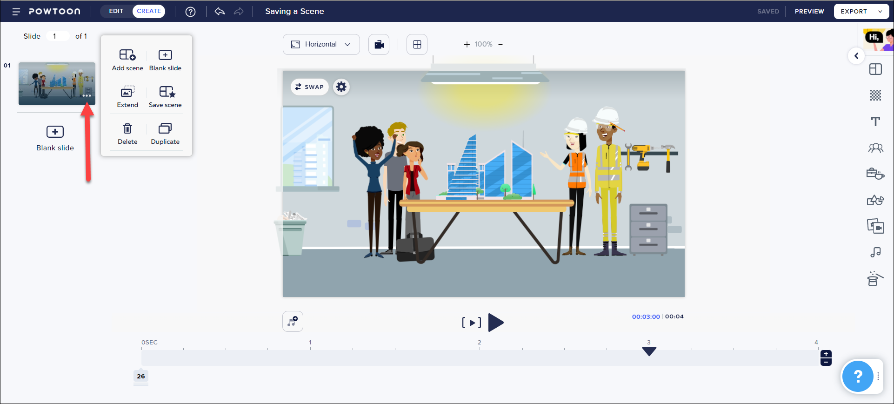Click the Add scene icon
This screenshot has height=404, width=894.
pyautogui.click(x=127, y=55)
